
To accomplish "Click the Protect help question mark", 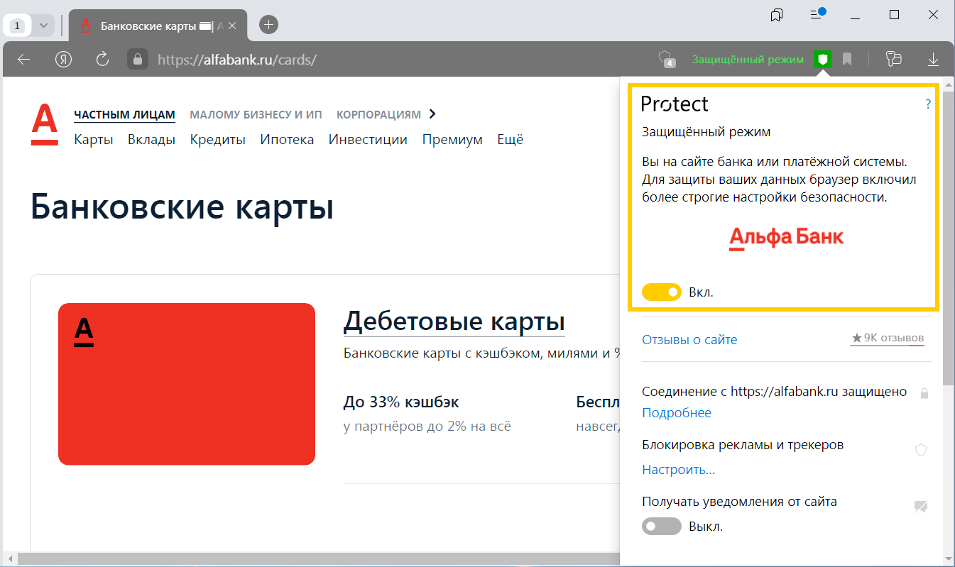I will tap(927, 104).
